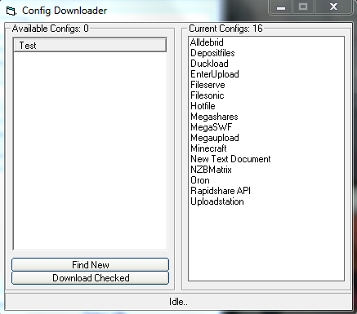Viewport: 357px width, 314px height.
Task: Choose Fileserve from Current Configs
Action: click(x=208, y=85)
